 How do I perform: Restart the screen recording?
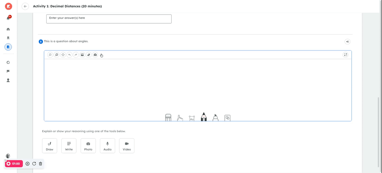coord(34,164)
